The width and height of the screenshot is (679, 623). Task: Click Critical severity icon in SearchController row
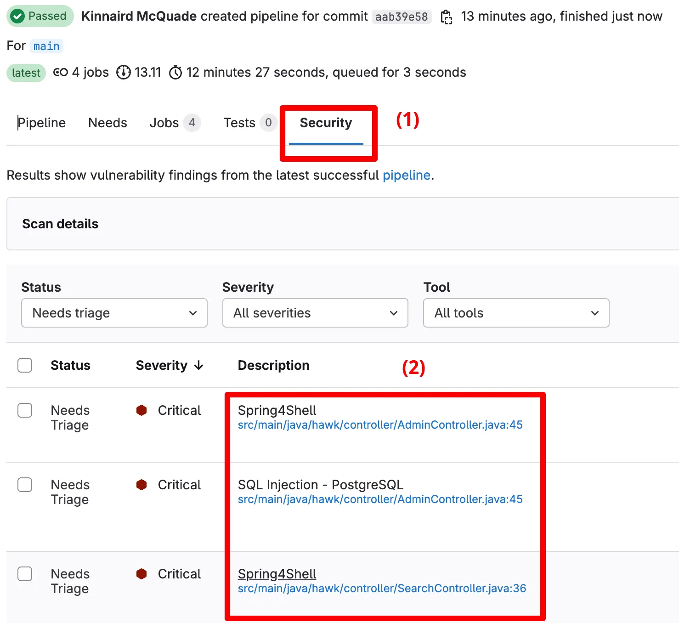(x=141, y=574)
